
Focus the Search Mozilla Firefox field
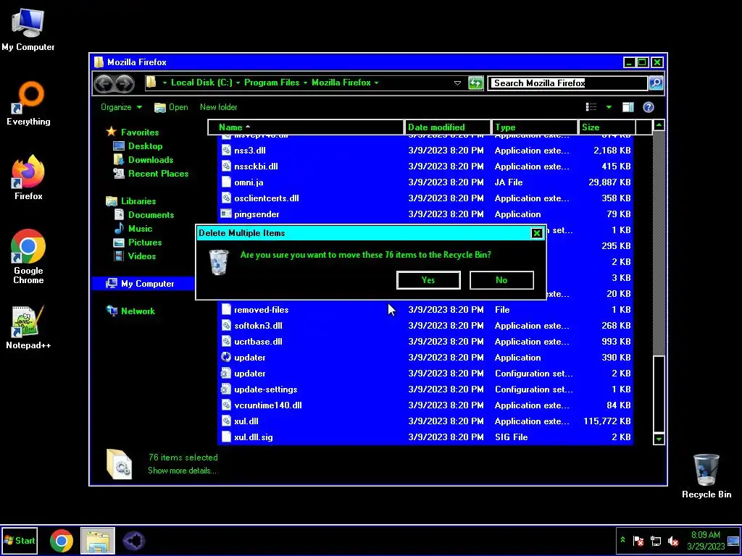(567, 83)
